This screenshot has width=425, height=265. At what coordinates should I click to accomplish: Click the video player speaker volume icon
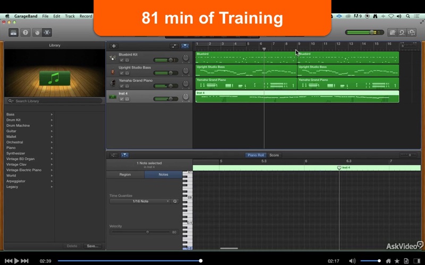[352, 261]
